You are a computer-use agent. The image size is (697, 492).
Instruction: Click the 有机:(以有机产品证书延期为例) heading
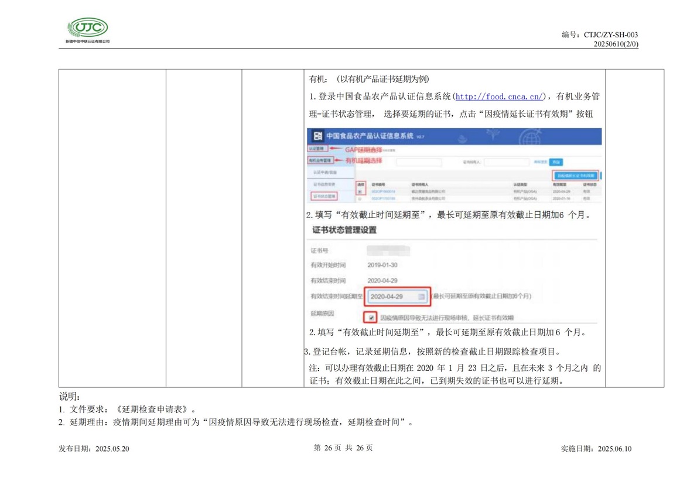click(x=369, y=79)
